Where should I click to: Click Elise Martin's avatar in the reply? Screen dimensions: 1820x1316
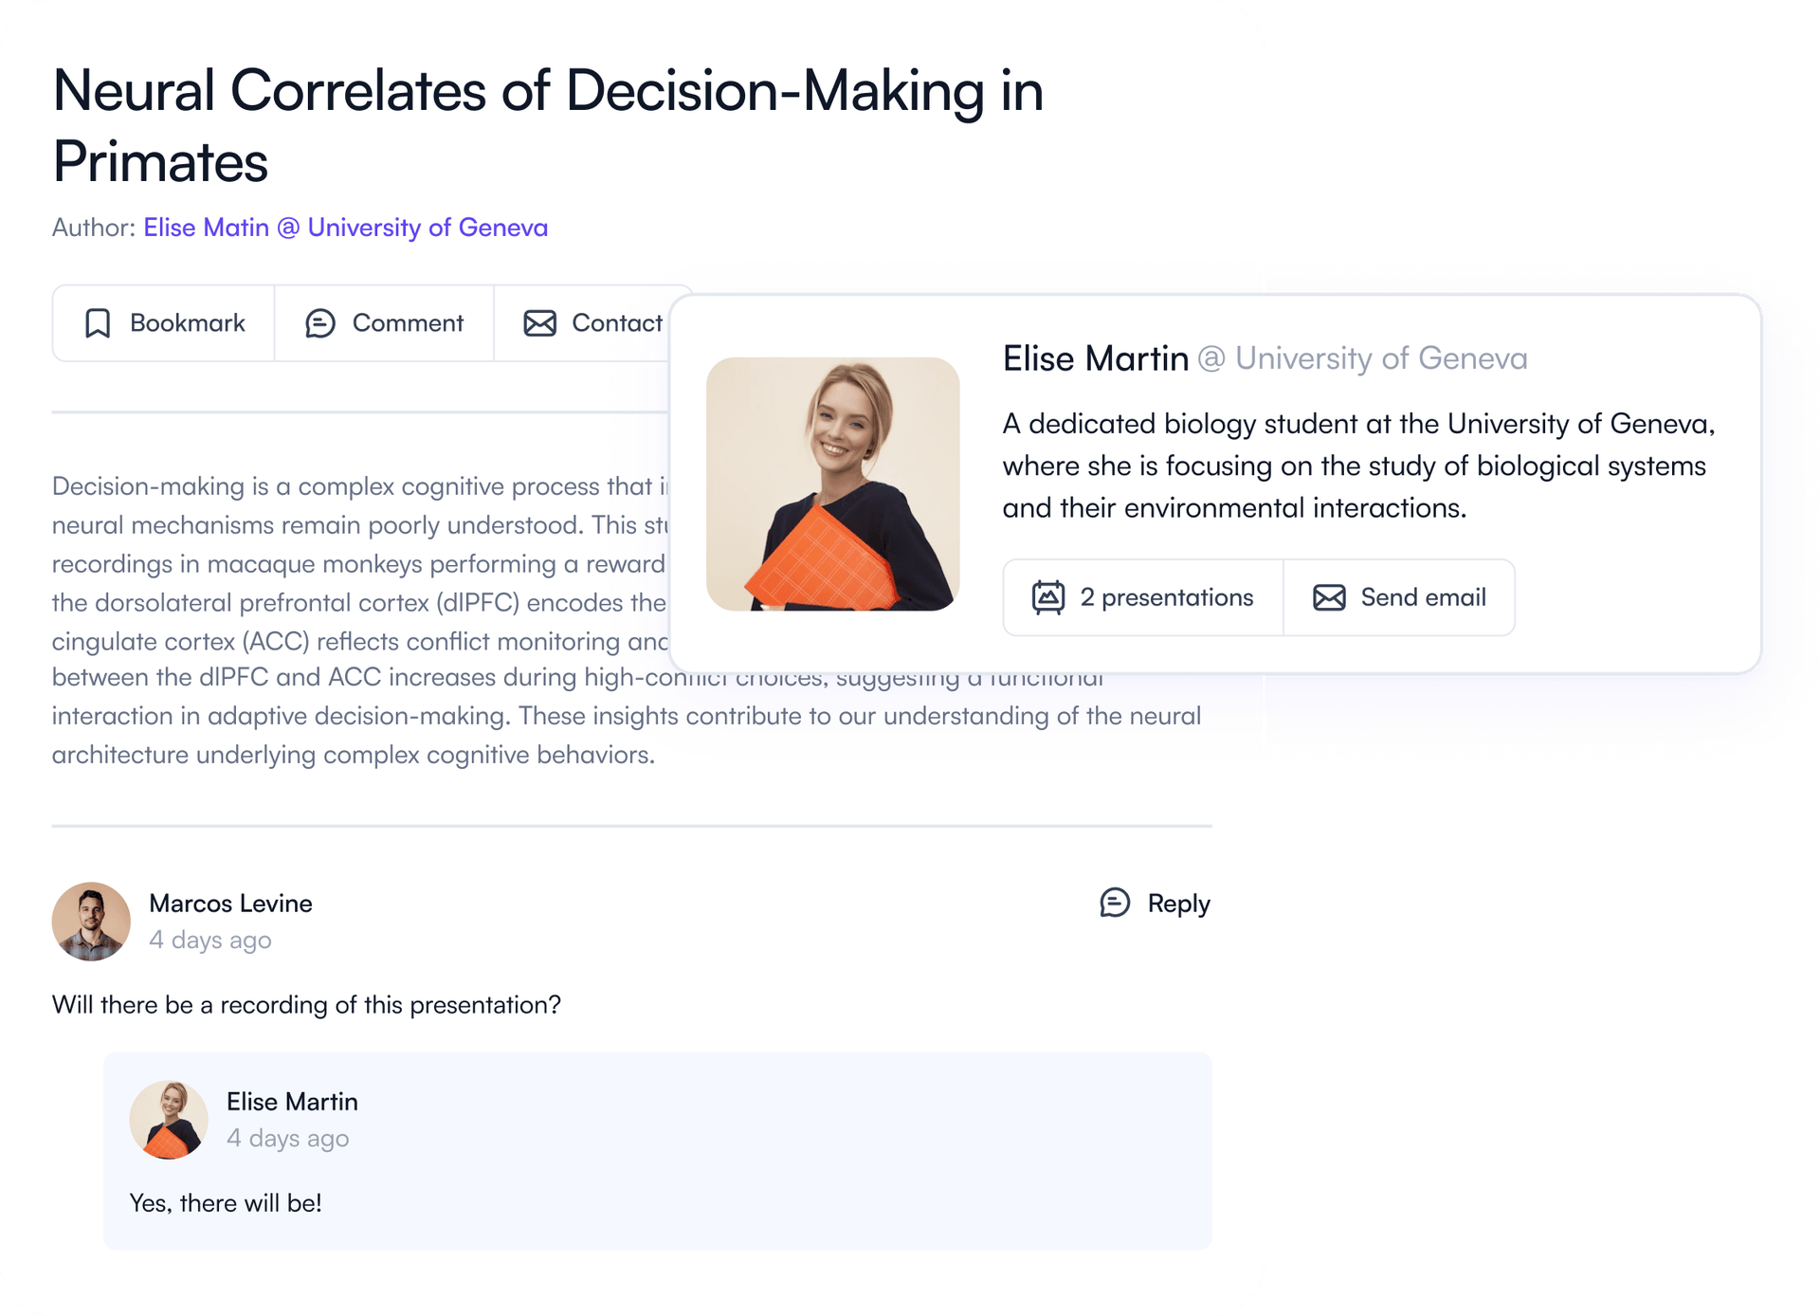tap(169, 1120)
